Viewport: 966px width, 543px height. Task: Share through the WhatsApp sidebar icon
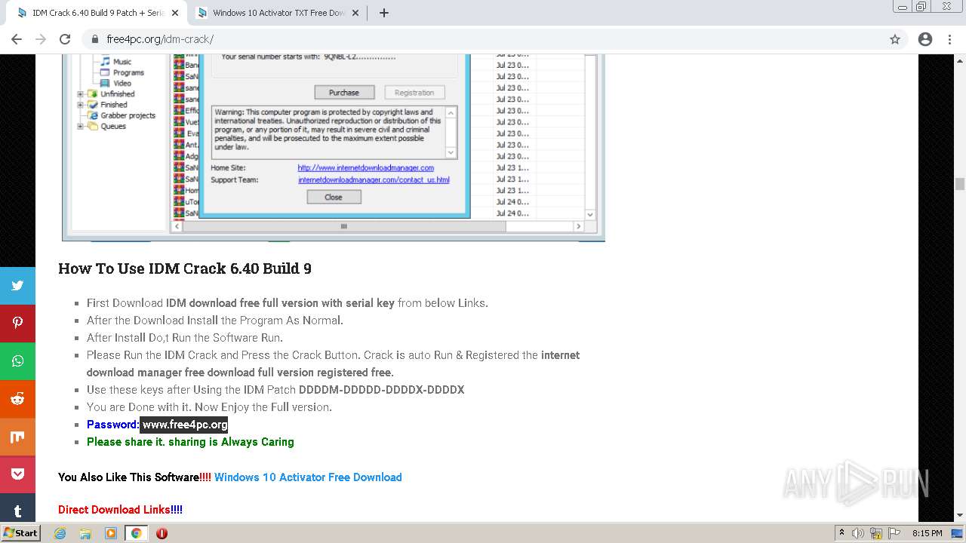17,361
